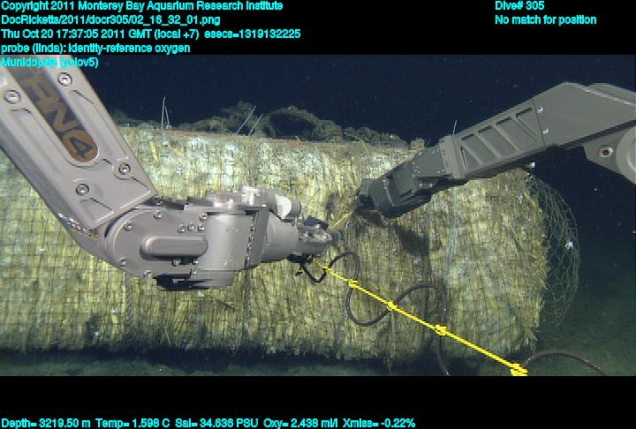The width and height of the screenshot is (636, 429).
Task: Click the Sal= 34.636 PSU reading
Action: 216,424
